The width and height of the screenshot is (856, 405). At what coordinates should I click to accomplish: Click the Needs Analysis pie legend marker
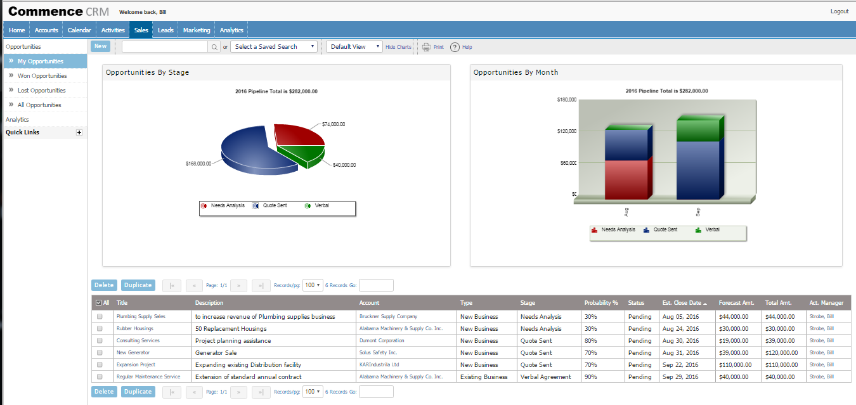click(x=204, y=206)
